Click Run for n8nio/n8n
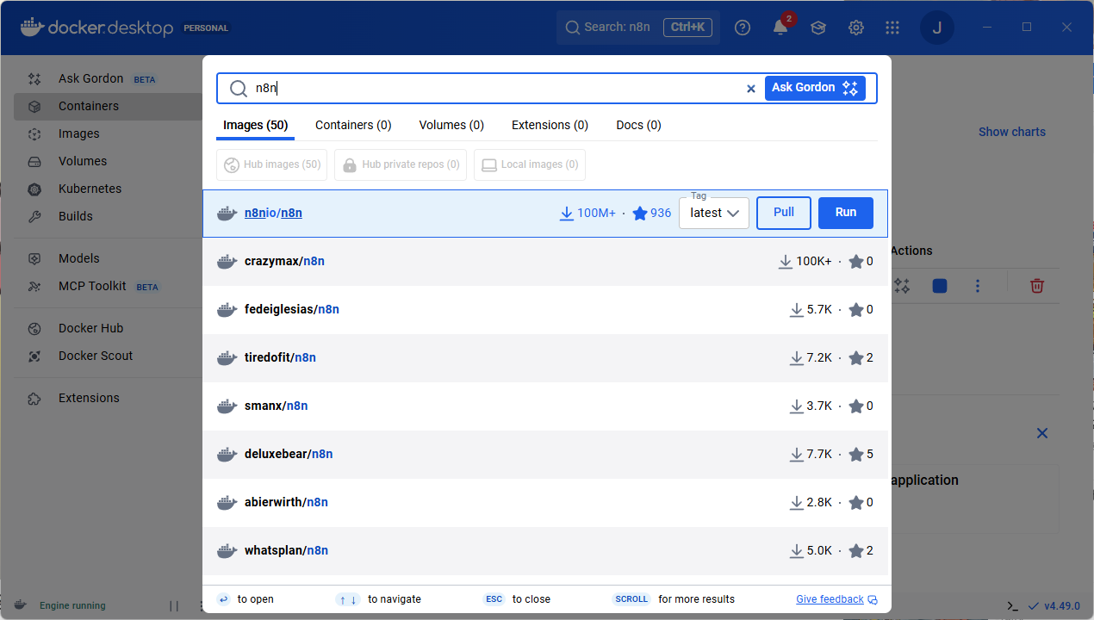The width and height of the screenshot is (1094, 620). point(846,213)
